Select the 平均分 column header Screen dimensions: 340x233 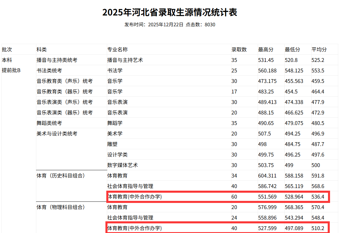[x=319, y=50]
